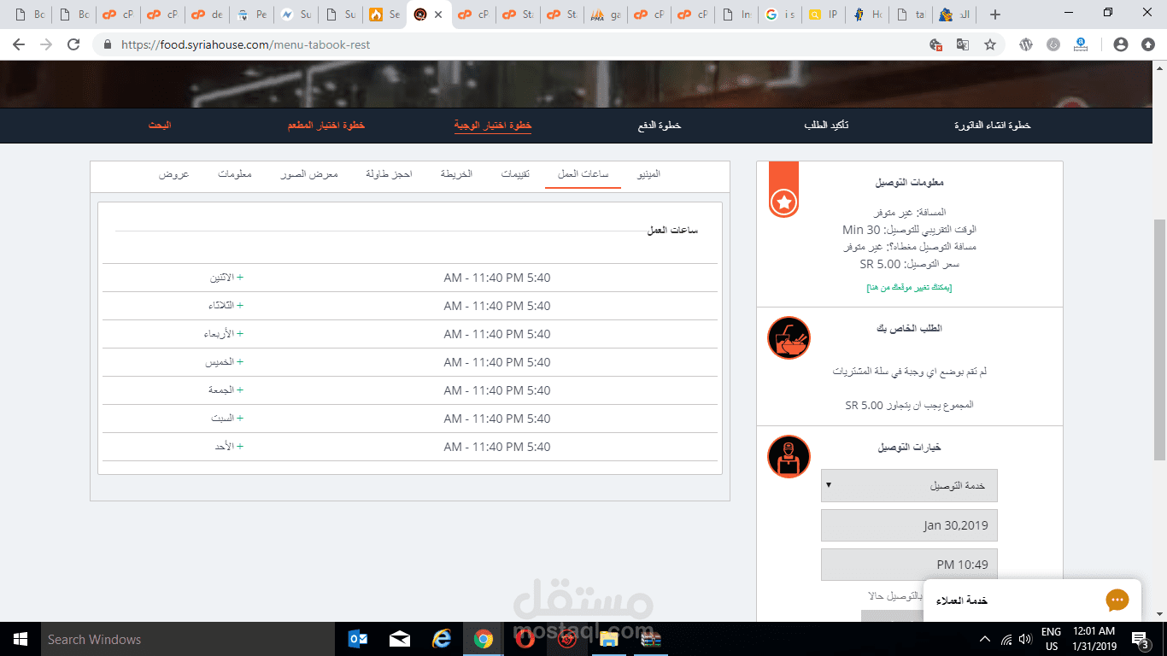Go to خطوة اختيار الوجبة meal step
1167x656 pixels.
pyautogui.click(x=493, y=126)
